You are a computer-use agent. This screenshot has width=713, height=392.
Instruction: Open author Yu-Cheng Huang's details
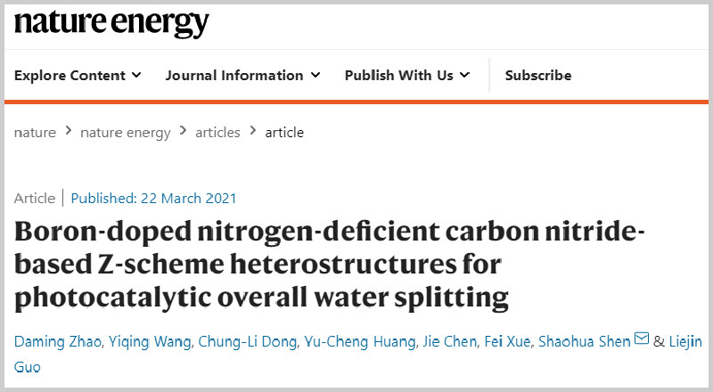[360, 342]
